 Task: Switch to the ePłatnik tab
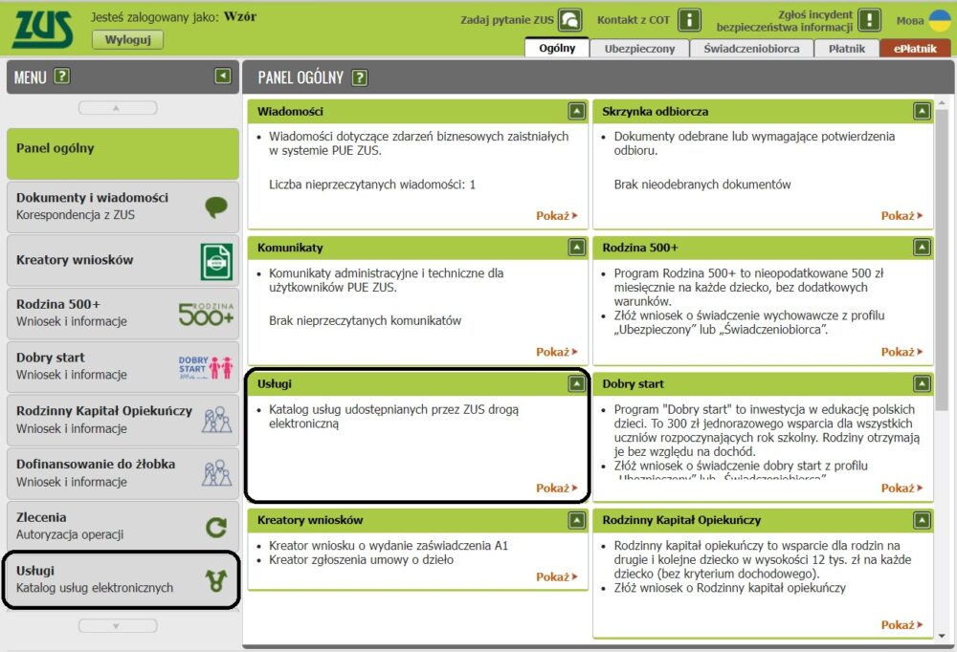915,49
